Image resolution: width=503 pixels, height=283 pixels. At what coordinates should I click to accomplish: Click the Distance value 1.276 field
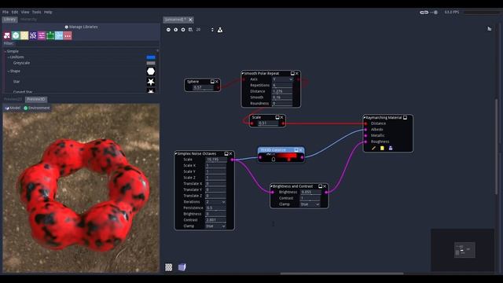[283, 91]
